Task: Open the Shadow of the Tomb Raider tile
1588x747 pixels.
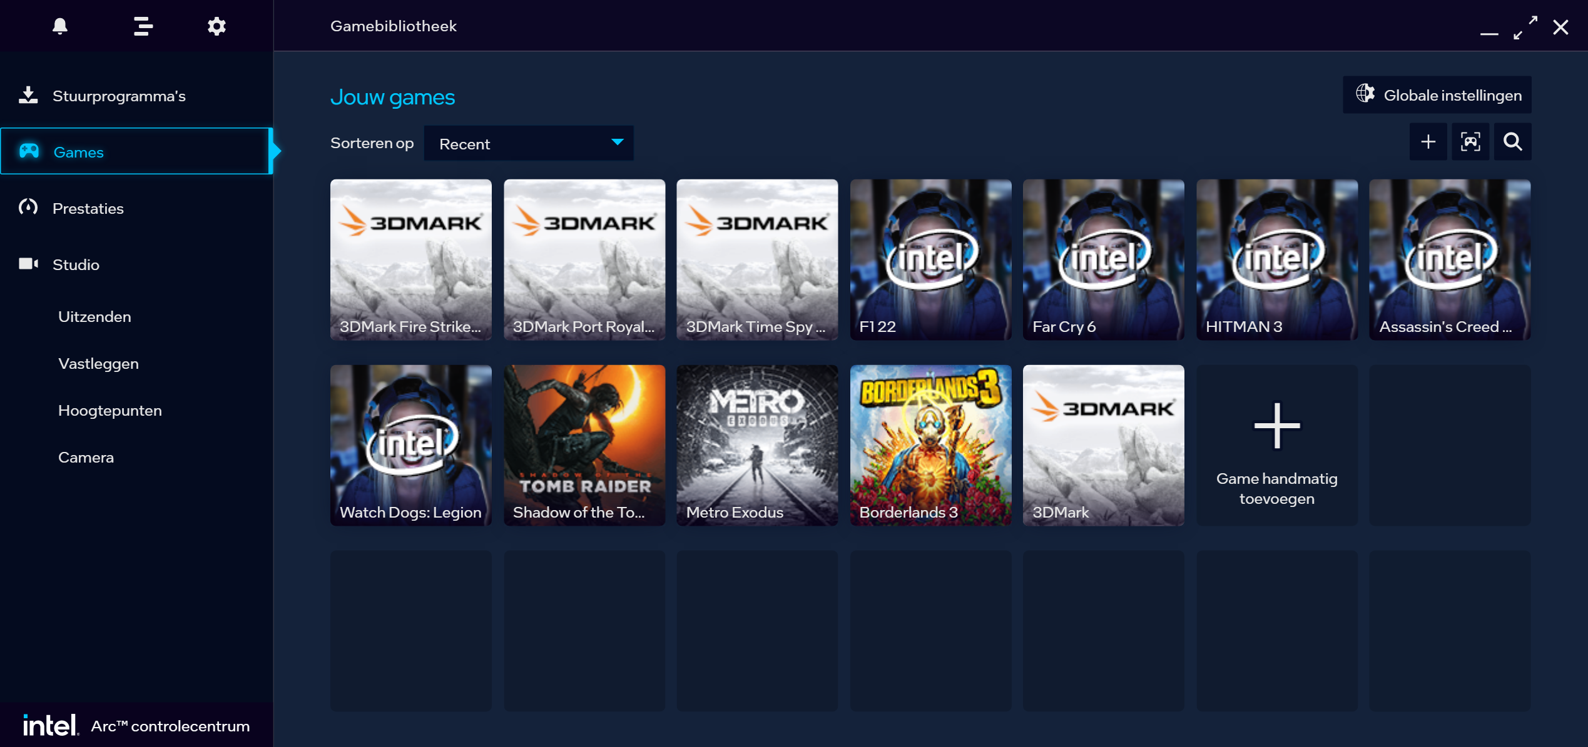Action: click(584, 445)
